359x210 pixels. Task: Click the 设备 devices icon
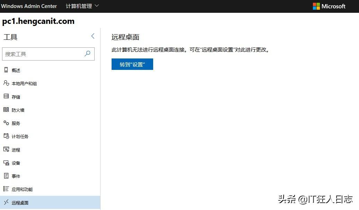point(6,163)
